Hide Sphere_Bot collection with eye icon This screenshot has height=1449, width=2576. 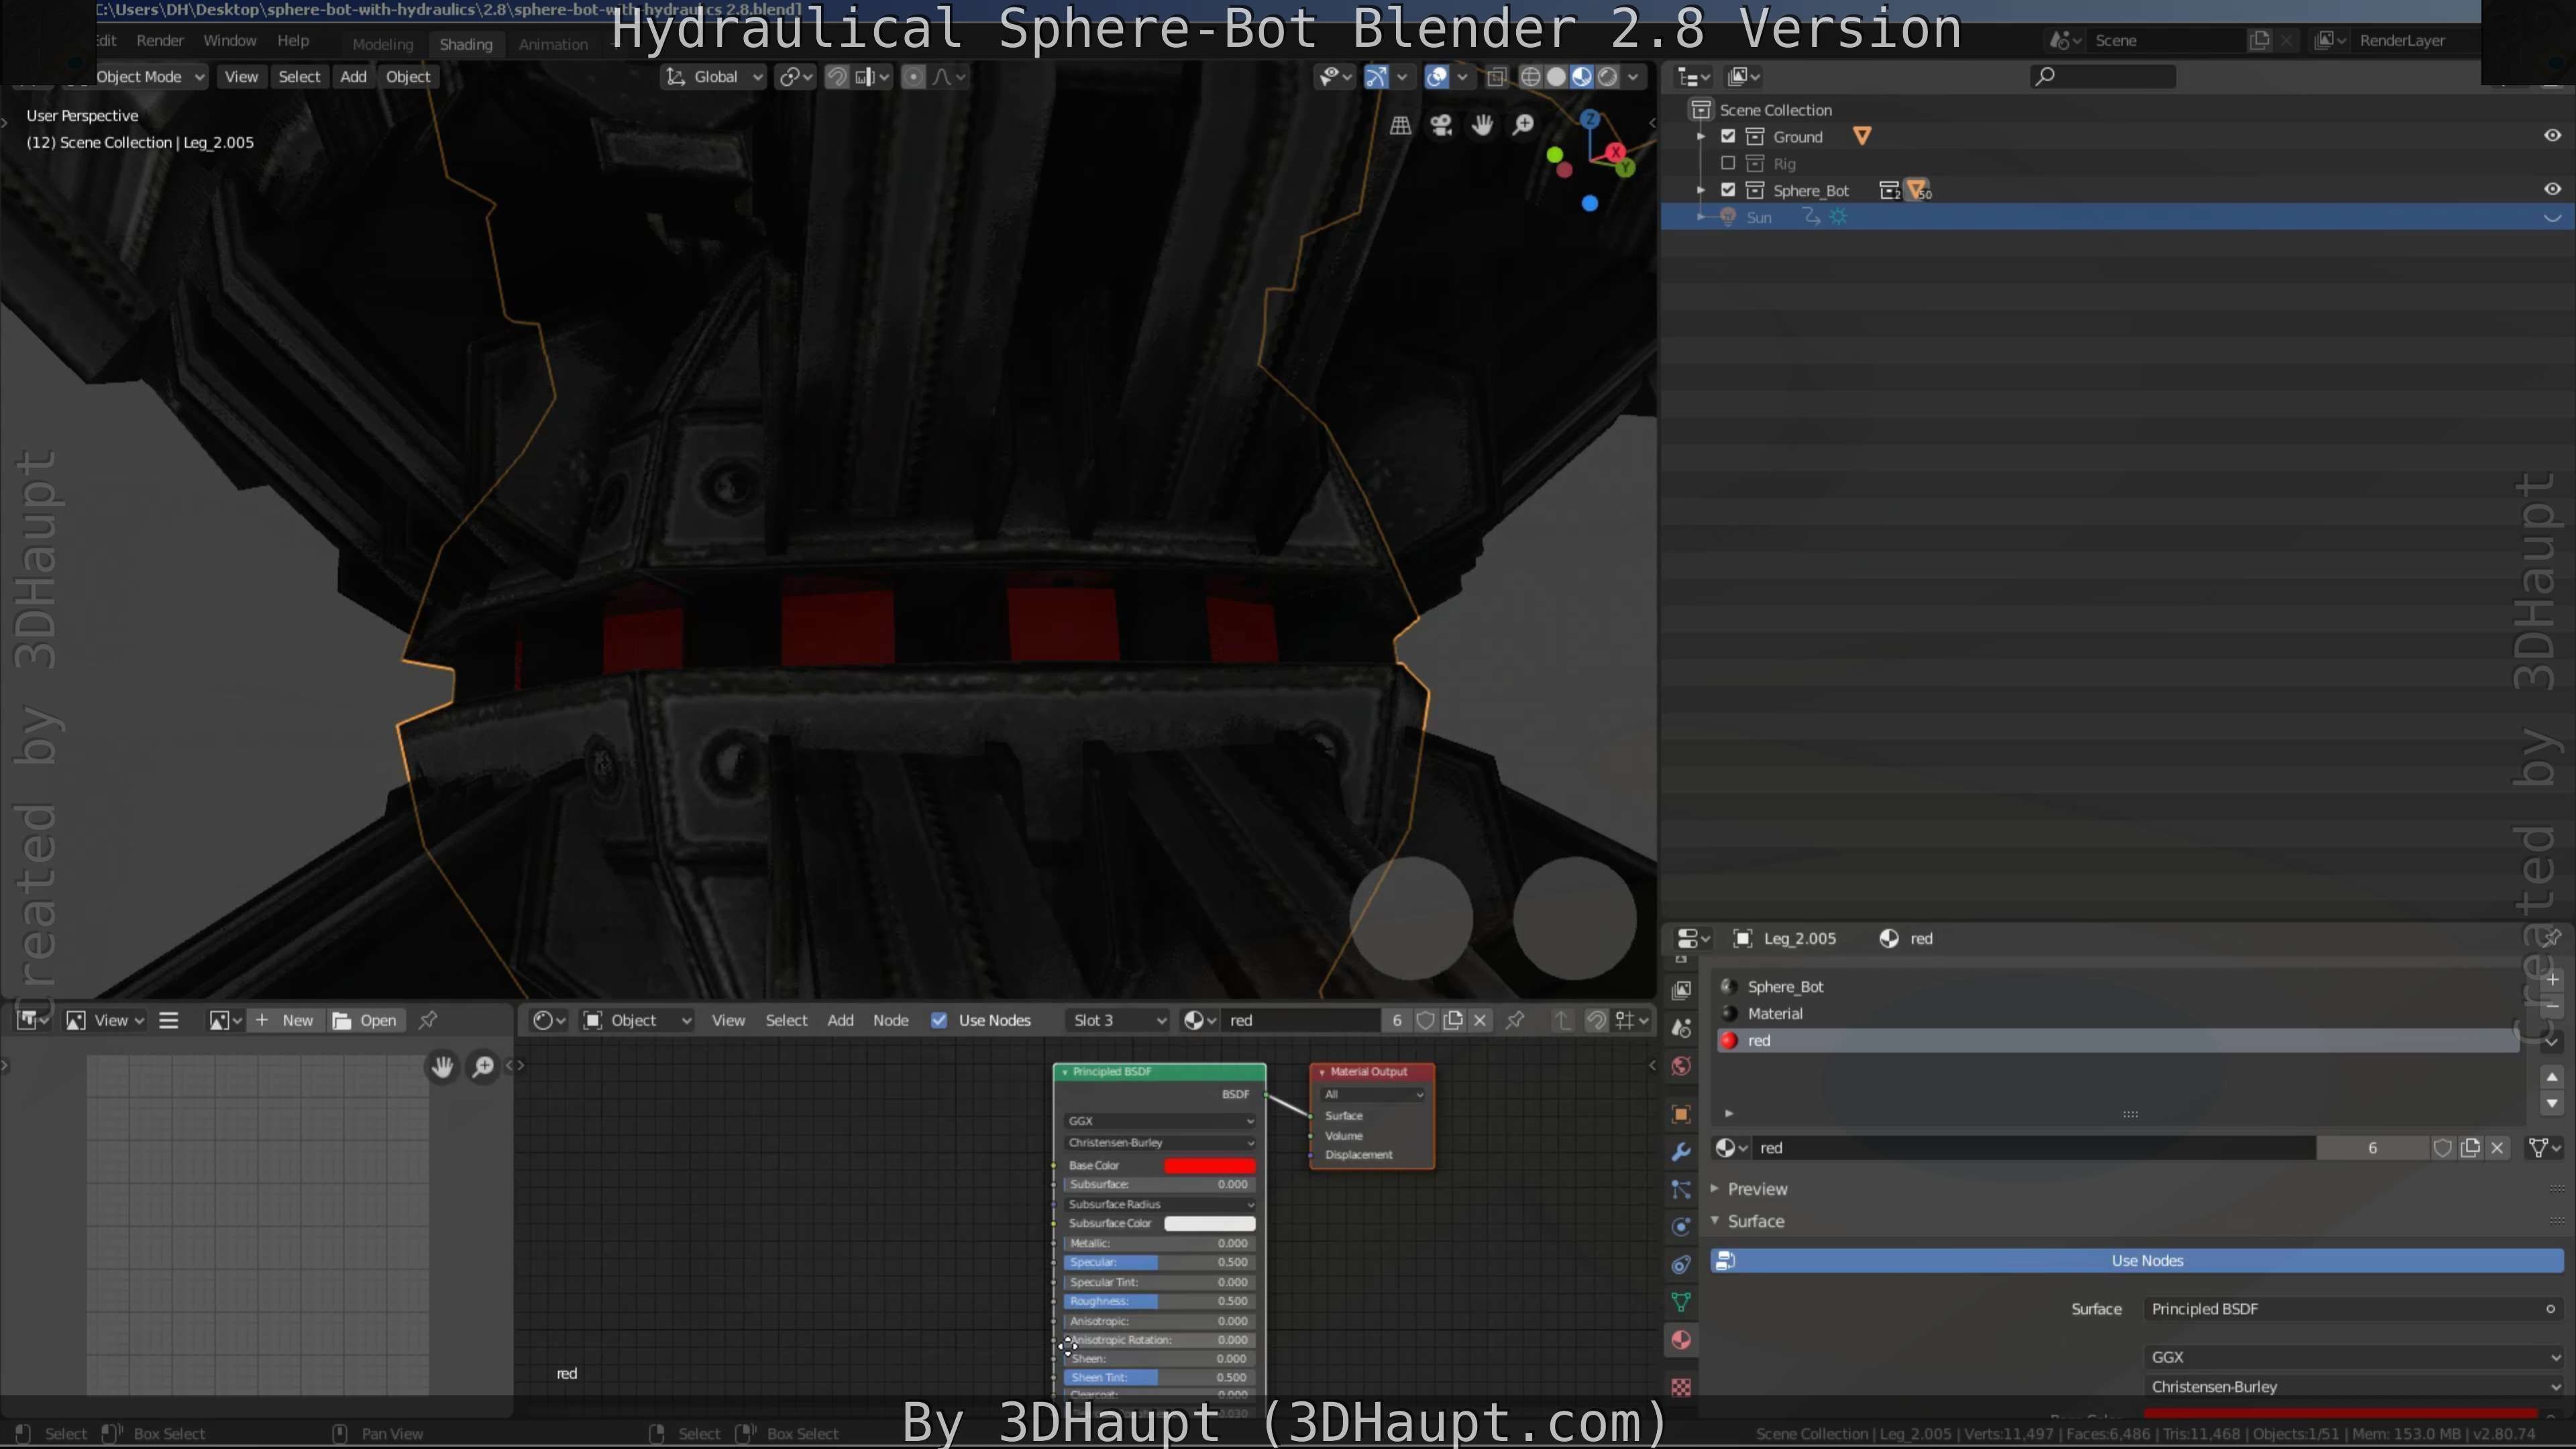point(2552,189)
